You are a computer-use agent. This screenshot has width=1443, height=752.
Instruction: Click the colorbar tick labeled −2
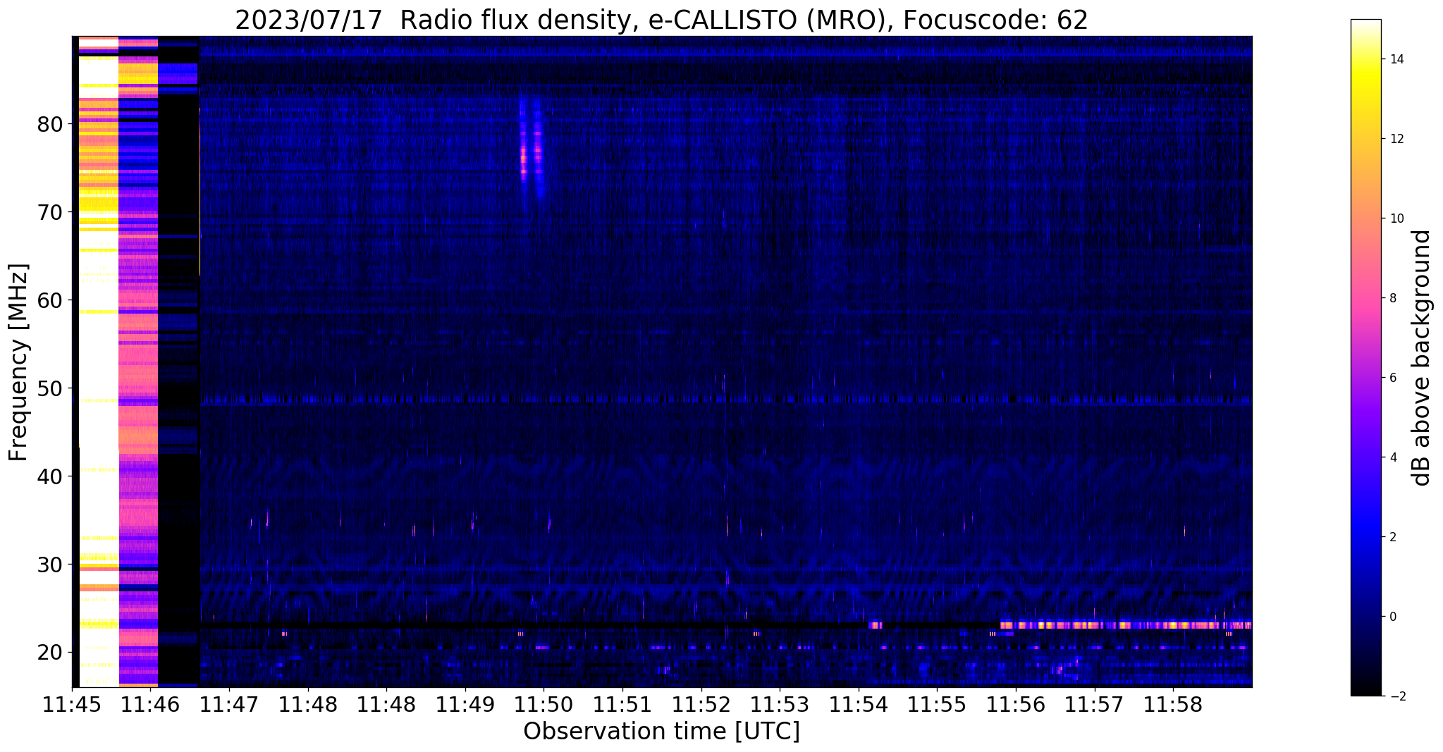pos(1396,696)
